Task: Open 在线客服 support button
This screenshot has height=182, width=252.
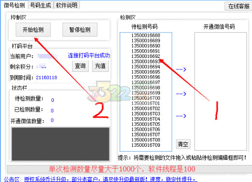Action: coord(238,6)
